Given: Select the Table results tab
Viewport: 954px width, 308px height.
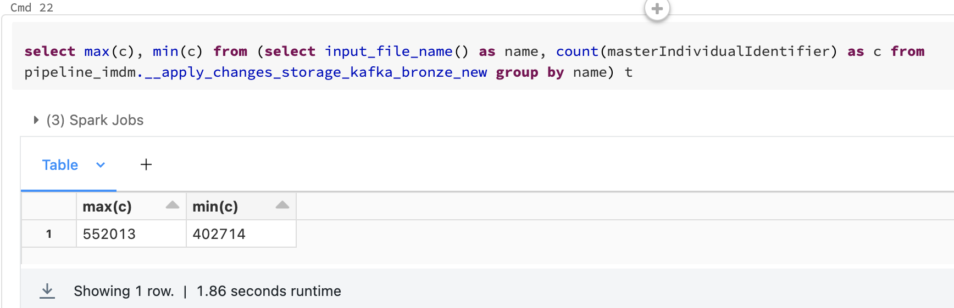Looking at the screenshot, I should tap(60, 165).
